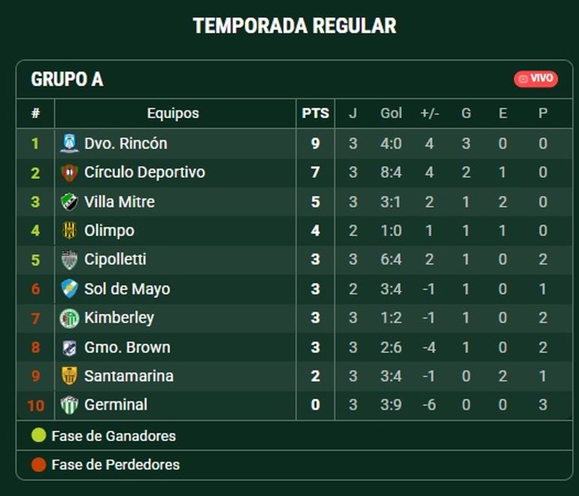Click the Olimpo team crest

(x=69, y=231)
